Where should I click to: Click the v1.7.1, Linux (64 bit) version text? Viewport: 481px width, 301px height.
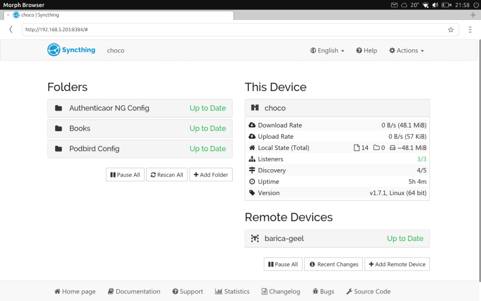point(398,193)
